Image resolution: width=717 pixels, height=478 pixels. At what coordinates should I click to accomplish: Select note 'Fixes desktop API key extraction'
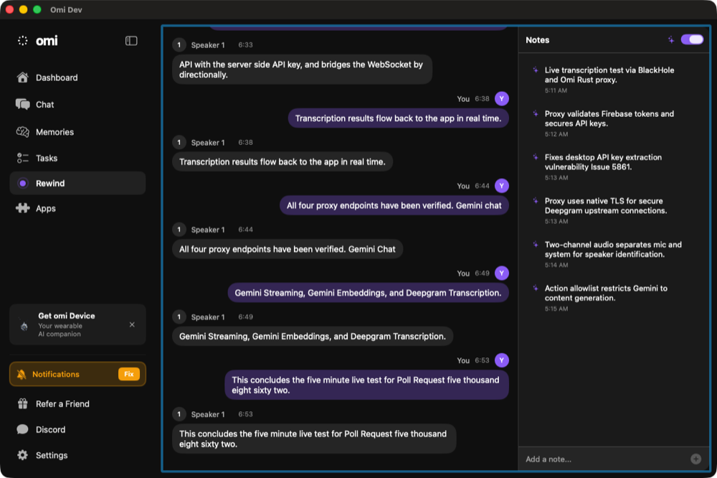coord(614,167)
